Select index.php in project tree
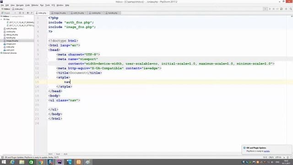The height and width of the screenshot is (165, 293). pyautogui.click(x=10, y=47)
